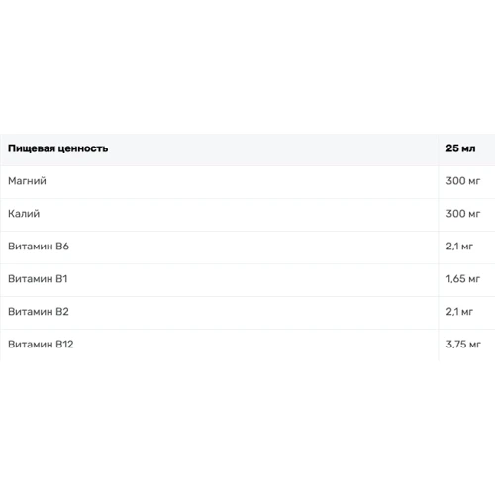Click 'мл' unit in the column header

tap(468, 148)
